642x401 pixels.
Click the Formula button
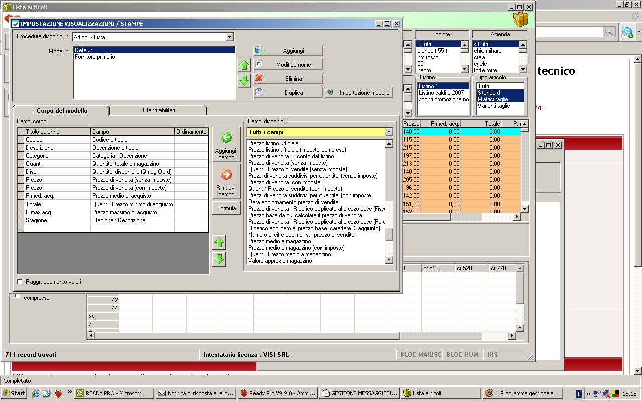click(226, 208)
